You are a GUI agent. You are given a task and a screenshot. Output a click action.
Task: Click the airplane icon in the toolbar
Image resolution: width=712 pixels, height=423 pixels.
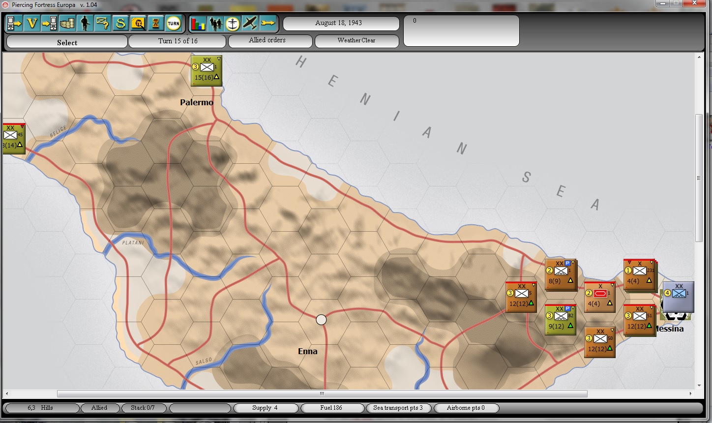pyautogui.click(x=250, y=23)
